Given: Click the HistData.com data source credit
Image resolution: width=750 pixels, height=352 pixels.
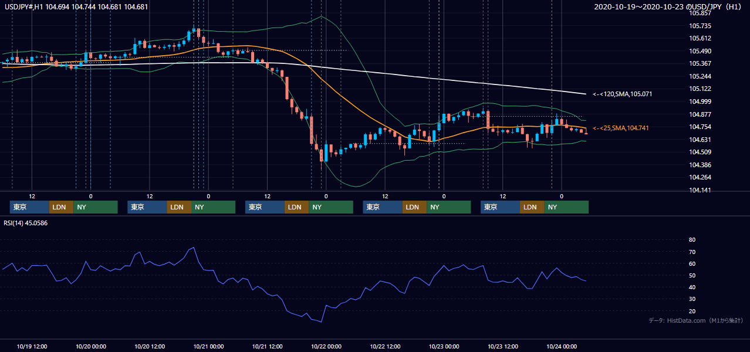Looking at the screenshot, I should pos(696,320).
